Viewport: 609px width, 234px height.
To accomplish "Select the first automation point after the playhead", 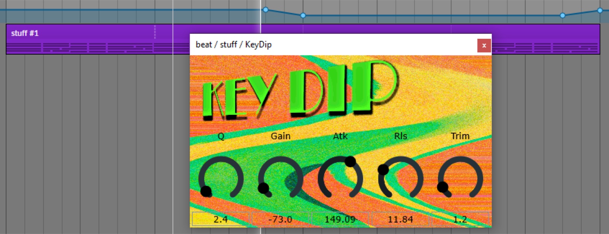I will pyautogui.click(x=266, y=9).
